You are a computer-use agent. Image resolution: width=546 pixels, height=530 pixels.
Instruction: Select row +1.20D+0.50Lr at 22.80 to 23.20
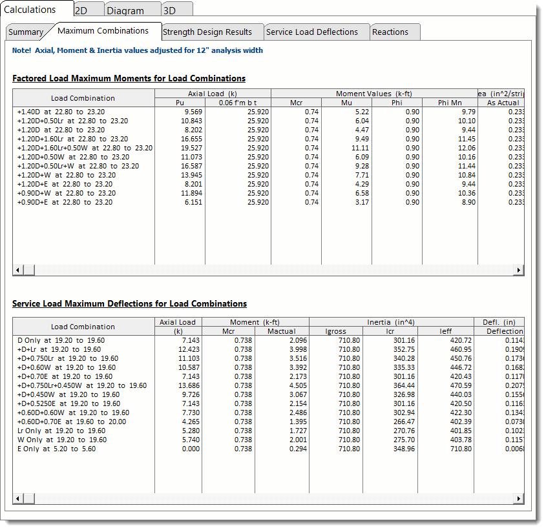(268, 121)
